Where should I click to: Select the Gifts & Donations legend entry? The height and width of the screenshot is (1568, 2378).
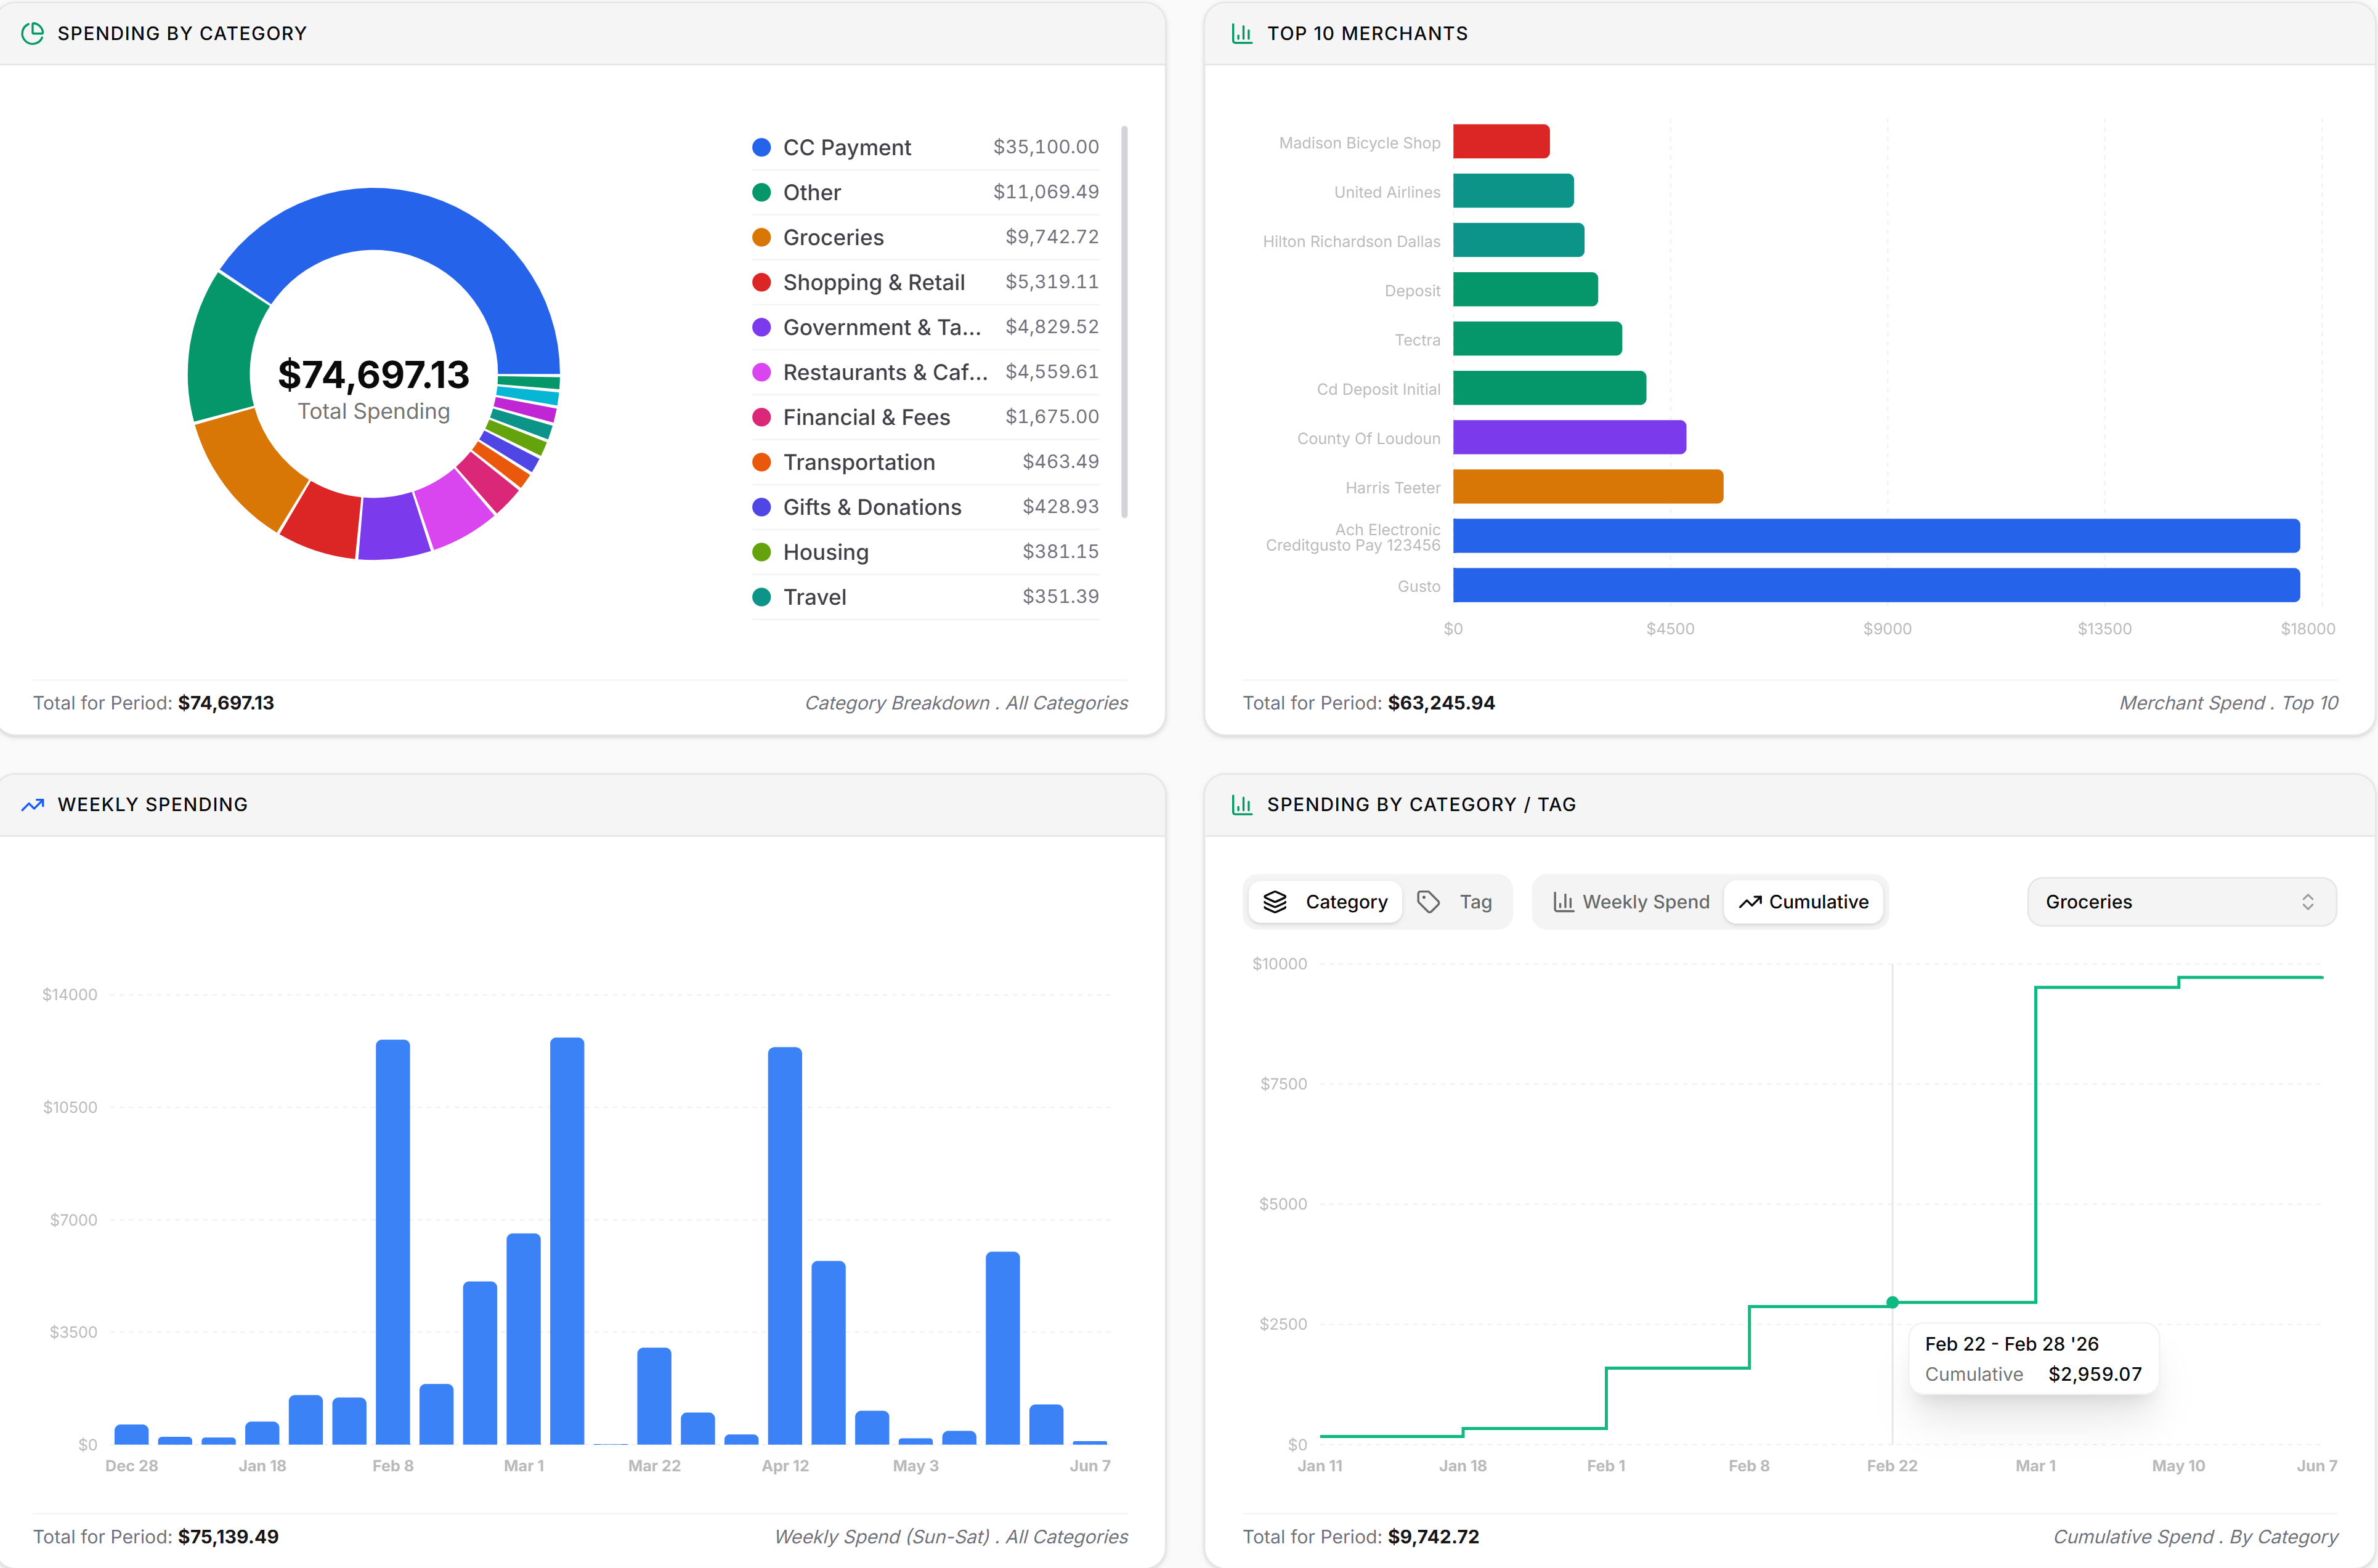925,507
